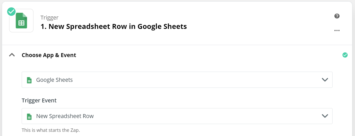Click the step title New Spreadsheet Row in Google Sheets
This screenshot has height=136, width=355.
[x=114, y=27]
